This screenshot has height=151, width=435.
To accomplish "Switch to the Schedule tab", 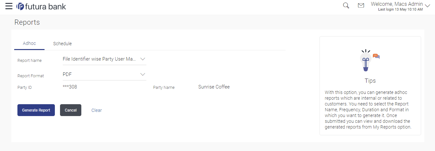I will point(62,44).
